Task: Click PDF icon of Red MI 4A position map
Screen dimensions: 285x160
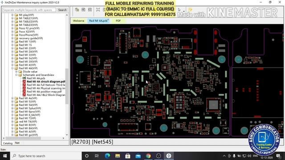Action: pyautogui.click(x=24, y=92)
